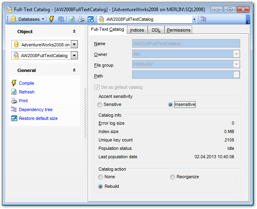
Task: Select the Insensitive accent radio button
Action: (171, 105)
